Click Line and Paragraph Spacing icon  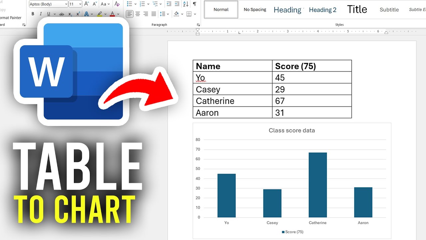(x=162, y=14)
